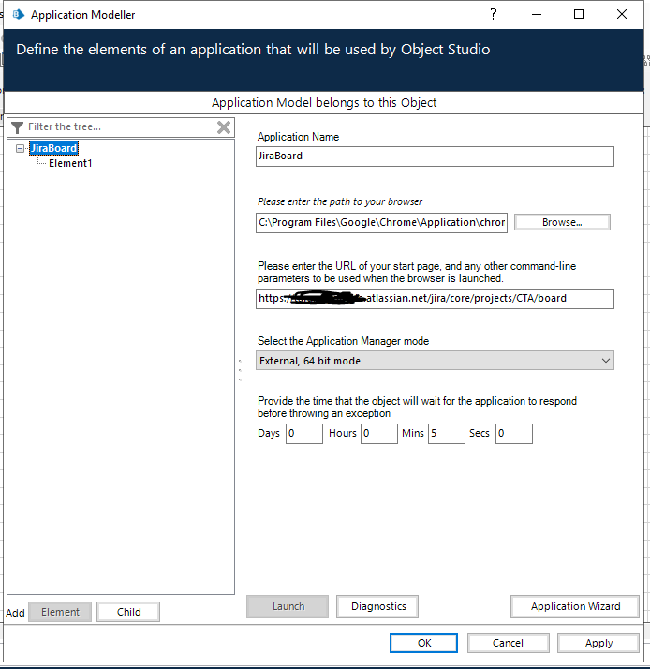Select the JiraBoard tree item
Image resolution: width=650 pixels, height=669 pixels.
tap(53, 148)
